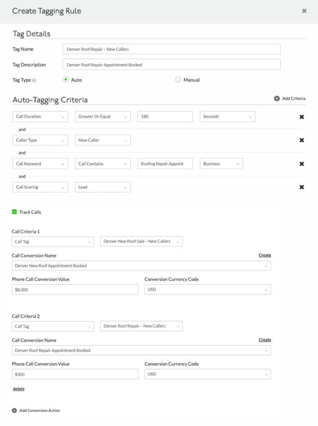Screen dimensions: 318x426
Task: Click the Add Criteria plus icon
Action: coord(277,99)
